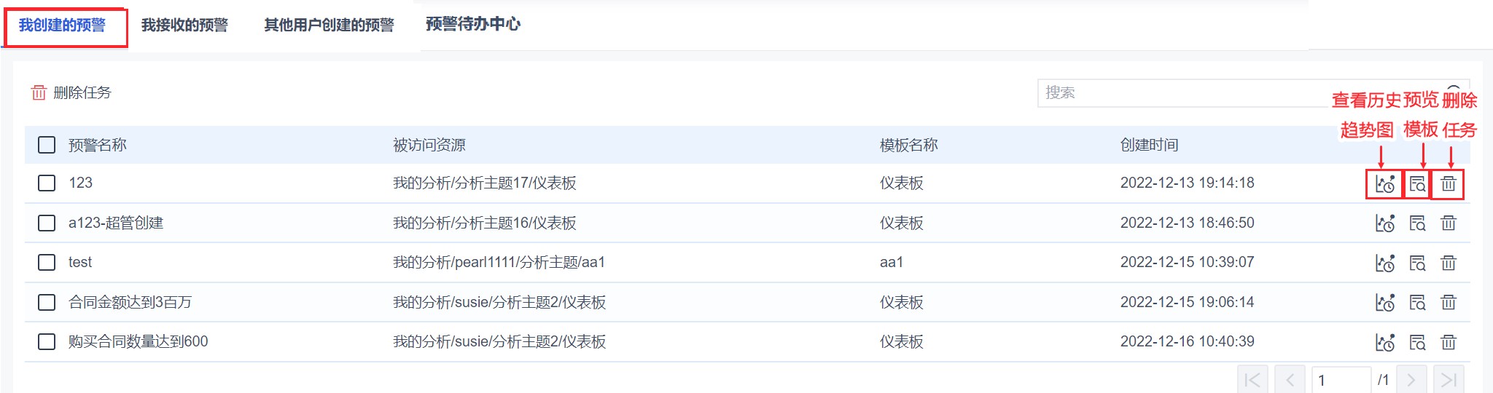Viewport: 1493px width, 393px height.
Task: Tick checkbox next to 合同金额达到3百万
Action: coord(47,302)
